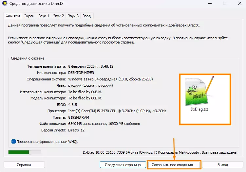246x172 pixels.
Task: Select the Звук 3 tab
Action: coord(73,16)
